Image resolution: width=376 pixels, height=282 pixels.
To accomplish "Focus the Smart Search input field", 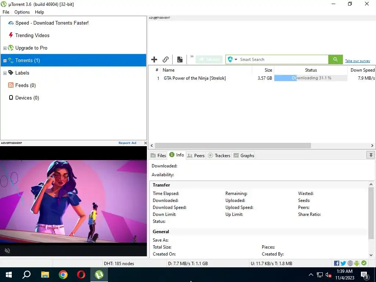I will click(283, 59).
